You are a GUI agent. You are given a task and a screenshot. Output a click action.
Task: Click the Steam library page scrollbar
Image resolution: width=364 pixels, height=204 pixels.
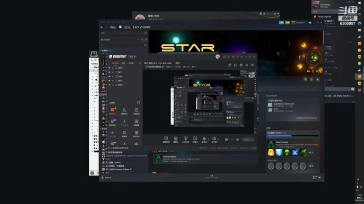coord(324,37)
